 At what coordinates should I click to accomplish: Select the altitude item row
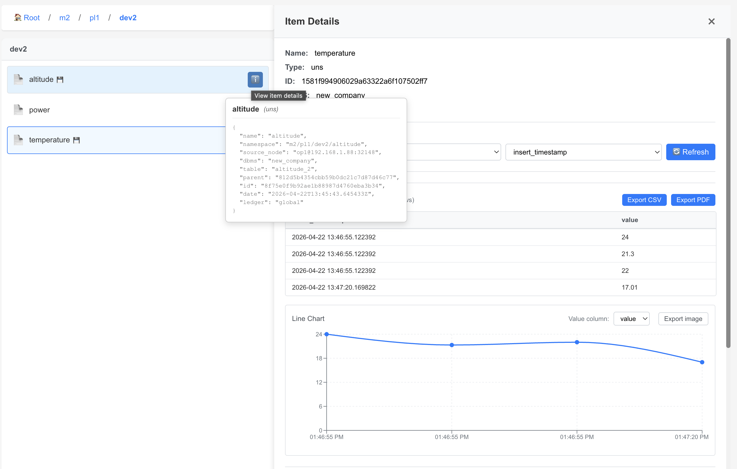138,80
